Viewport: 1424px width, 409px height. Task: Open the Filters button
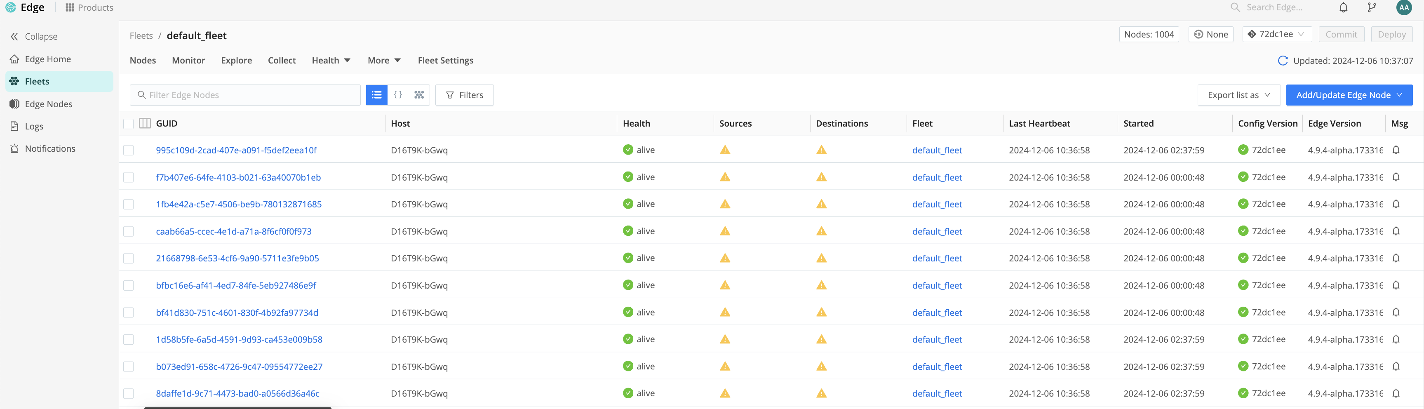pyautogui.click(x=464, y=95)
